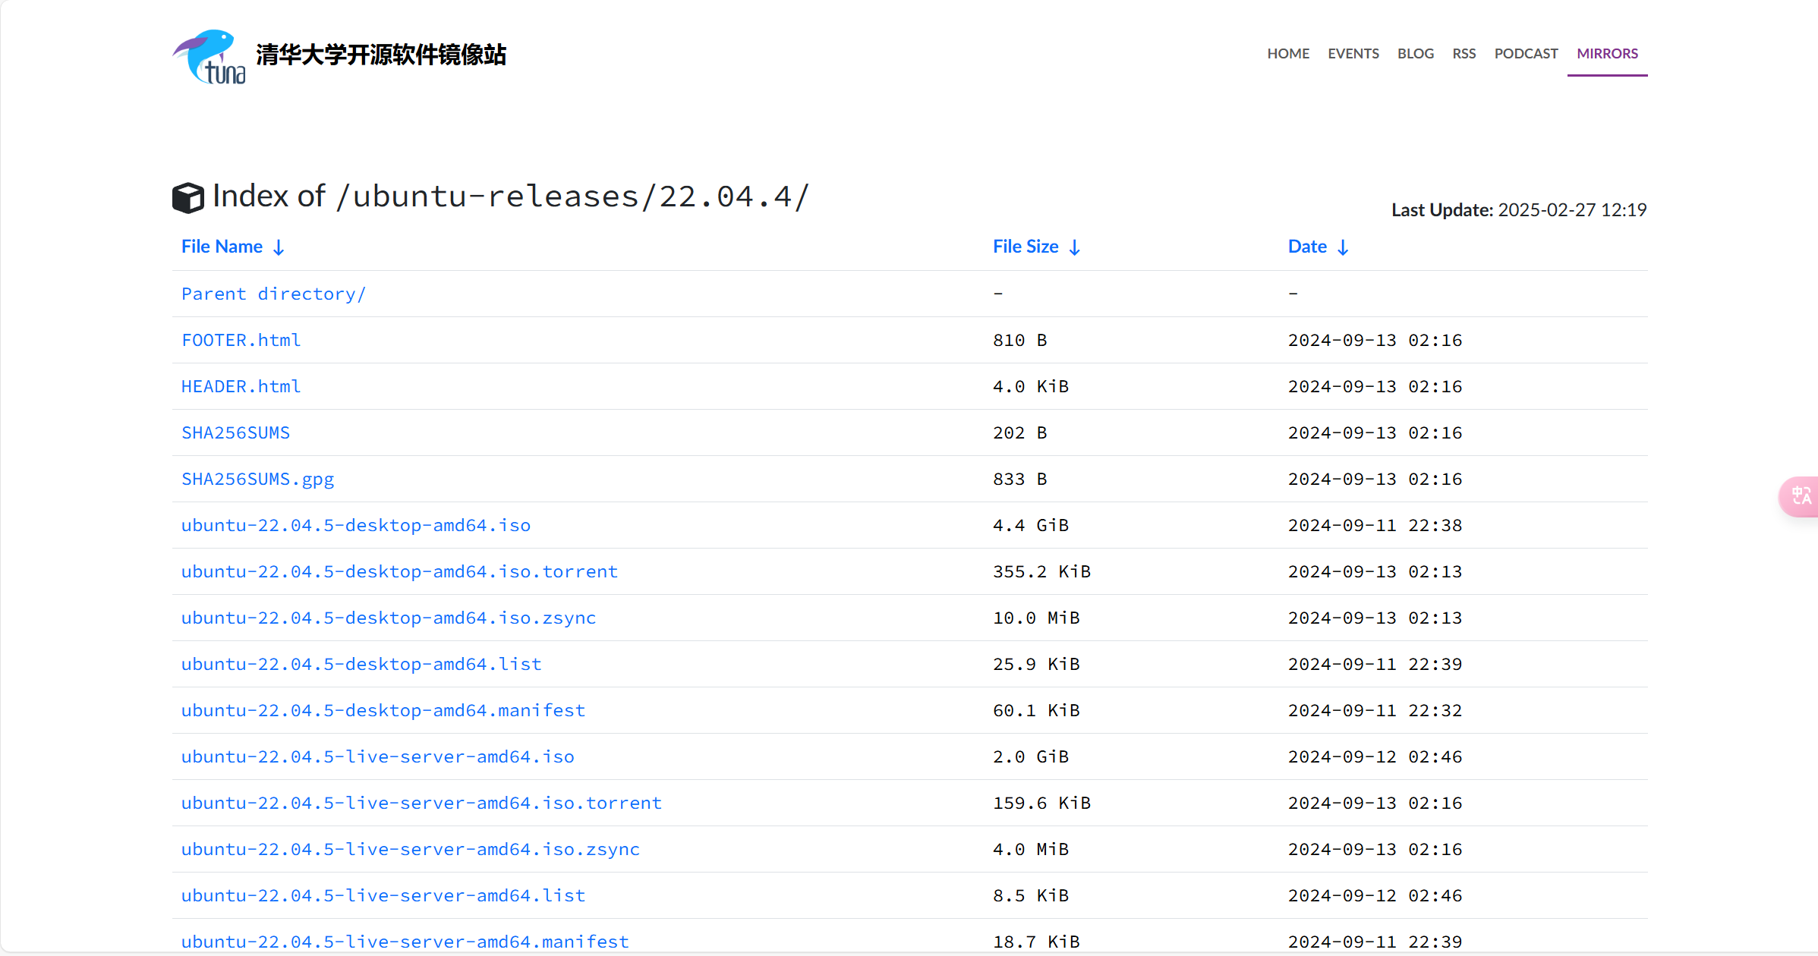Go to EVENTS page
This screenshot has height=956, width=1818.
point(1353,54)
